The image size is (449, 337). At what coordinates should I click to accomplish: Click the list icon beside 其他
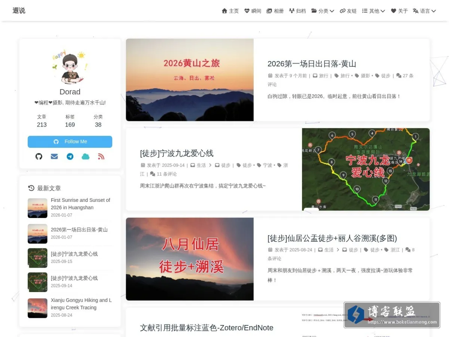(x=365, y=11)
